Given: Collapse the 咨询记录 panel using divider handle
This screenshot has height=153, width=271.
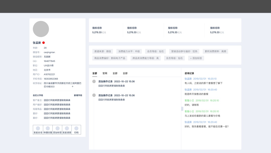Looking at the screenshot, I should (182, 109).
